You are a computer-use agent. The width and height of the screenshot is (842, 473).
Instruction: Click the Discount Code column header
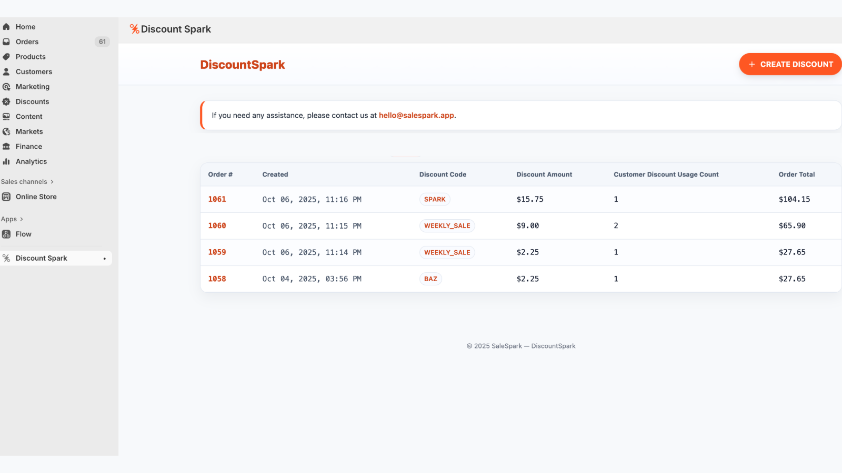[x=443, y=174]
